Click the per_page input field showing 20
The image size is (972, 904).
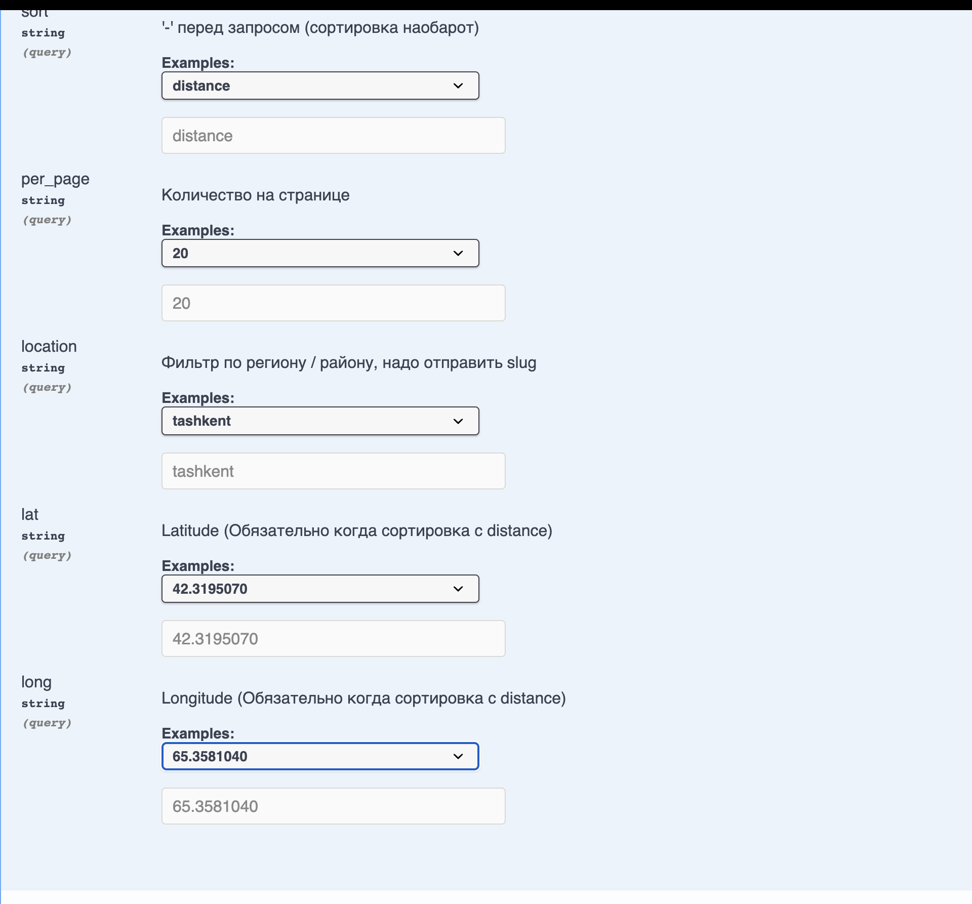333,303
